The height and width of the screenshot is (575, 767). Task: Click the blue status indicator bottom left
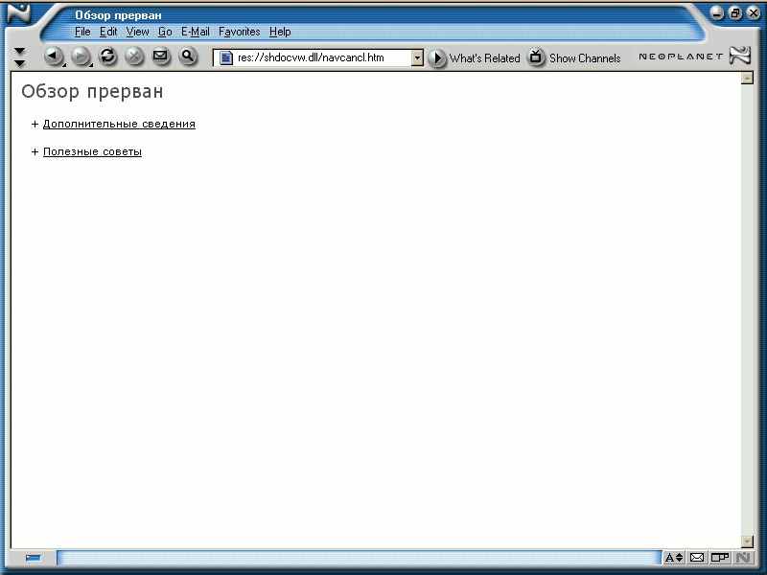[x=34, y=558]
